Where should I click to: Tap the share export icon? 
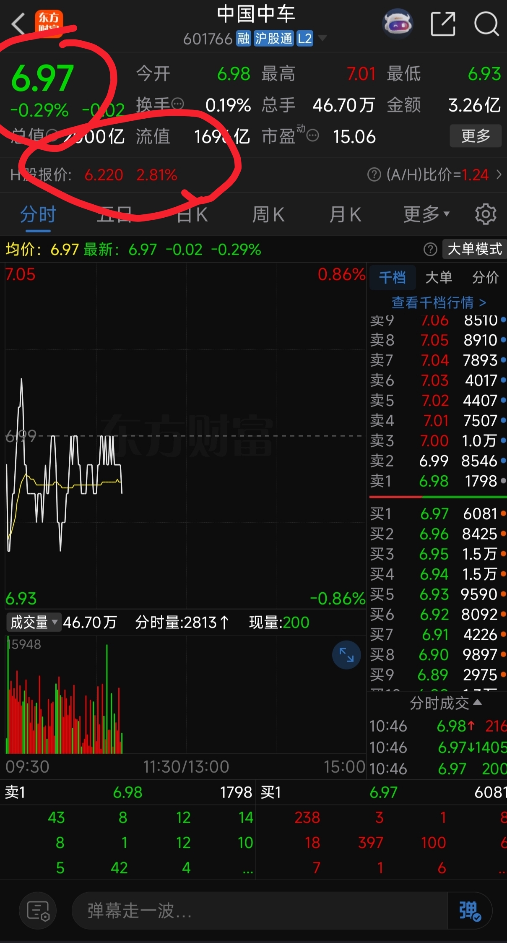point(443,24)
